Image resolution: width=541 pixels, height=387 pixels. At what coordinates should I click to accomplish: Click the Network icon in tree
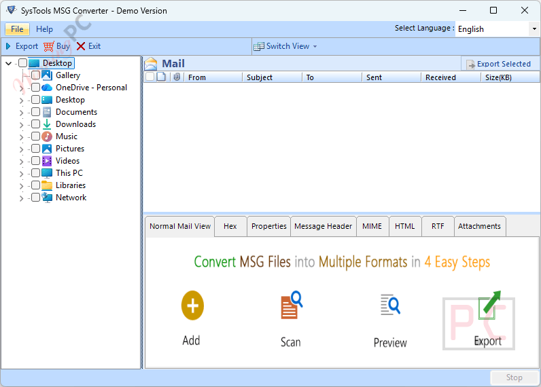47,198
